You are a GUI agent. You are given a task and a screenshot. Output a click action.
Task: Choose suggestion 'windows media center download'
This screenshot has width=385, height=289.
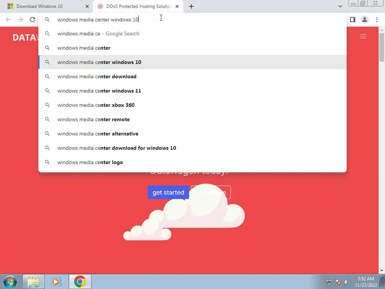[192, 76]
